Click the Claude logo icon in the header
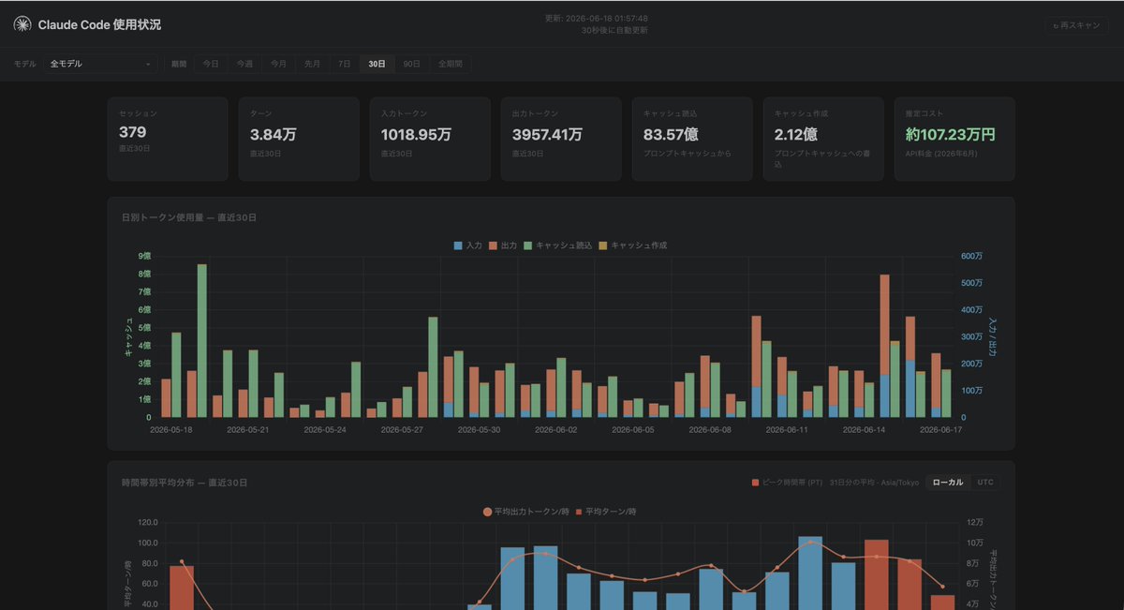 click(22, 24)
